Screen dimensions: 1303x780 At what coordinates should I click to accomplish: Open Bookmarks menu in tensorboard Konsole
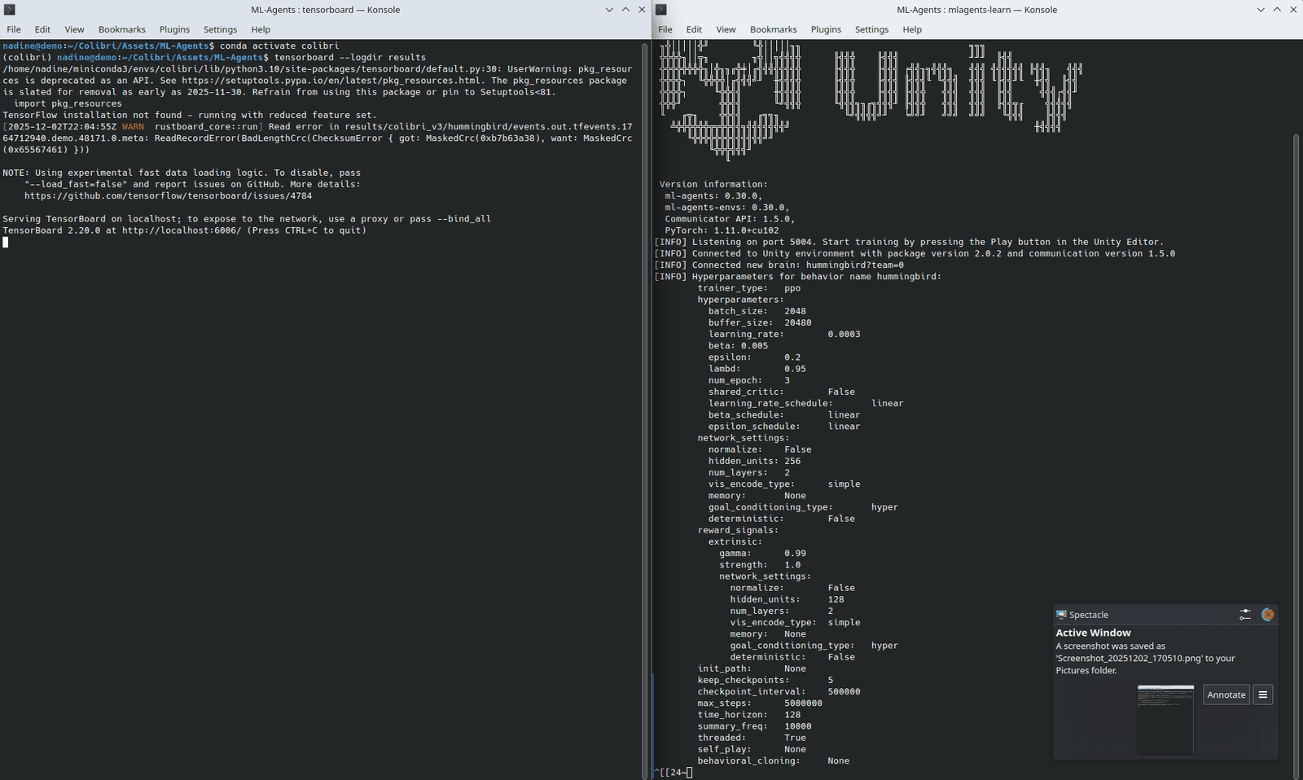pos(122,29)
